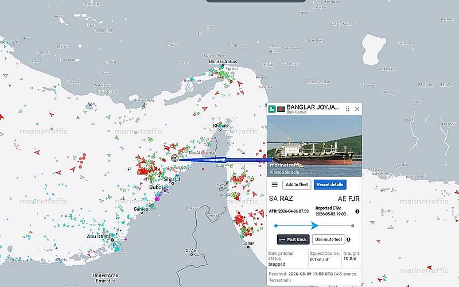Screen dimensions: 459x287
Task: Close the vessel info popup
Action: click(357, 109)
